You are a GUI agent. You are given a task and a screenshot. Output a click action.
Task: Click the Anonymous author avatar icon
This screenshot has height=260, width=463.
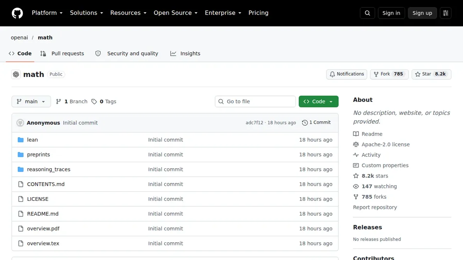[x=20, y=123]
